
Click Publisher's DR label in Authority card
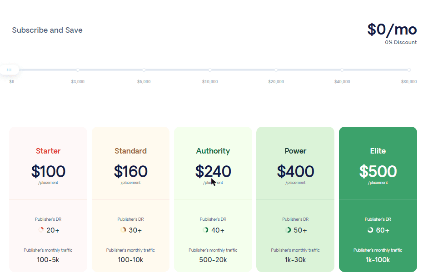tap(213, 219)
